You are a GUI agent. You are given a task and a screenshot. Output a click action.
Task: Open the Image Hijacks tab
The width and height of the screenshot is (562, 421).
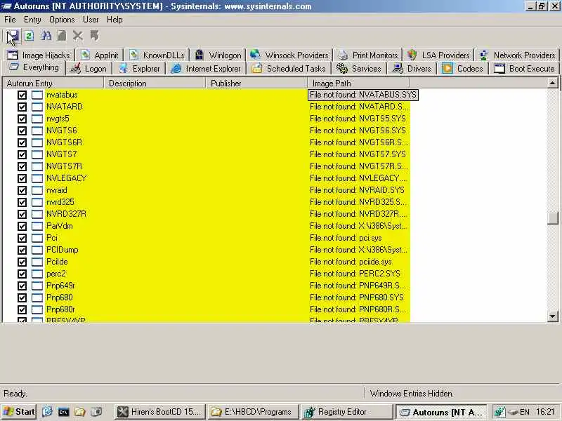(x=39, y=55)
